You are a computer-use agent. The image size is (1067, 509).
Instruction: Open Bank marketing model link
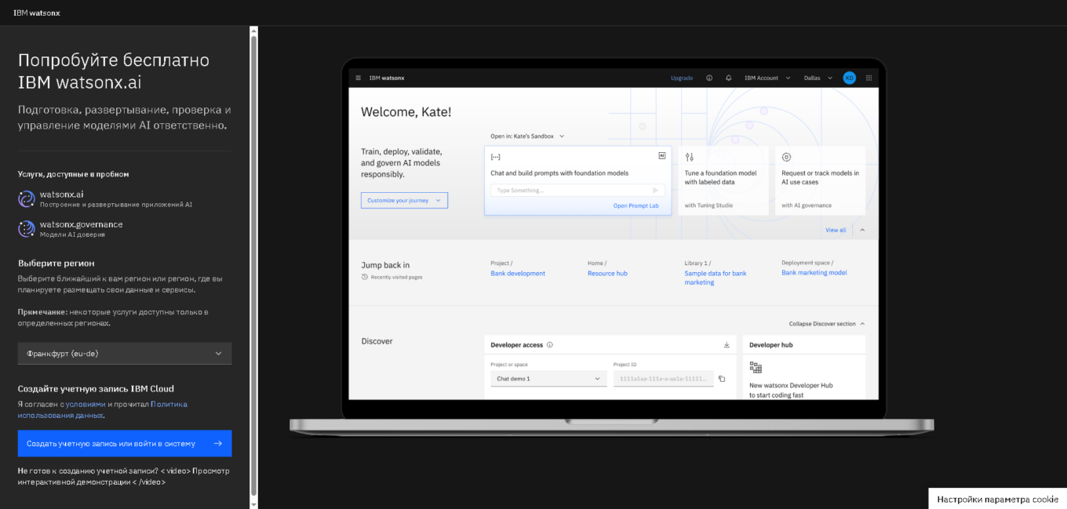click(814, 273)
